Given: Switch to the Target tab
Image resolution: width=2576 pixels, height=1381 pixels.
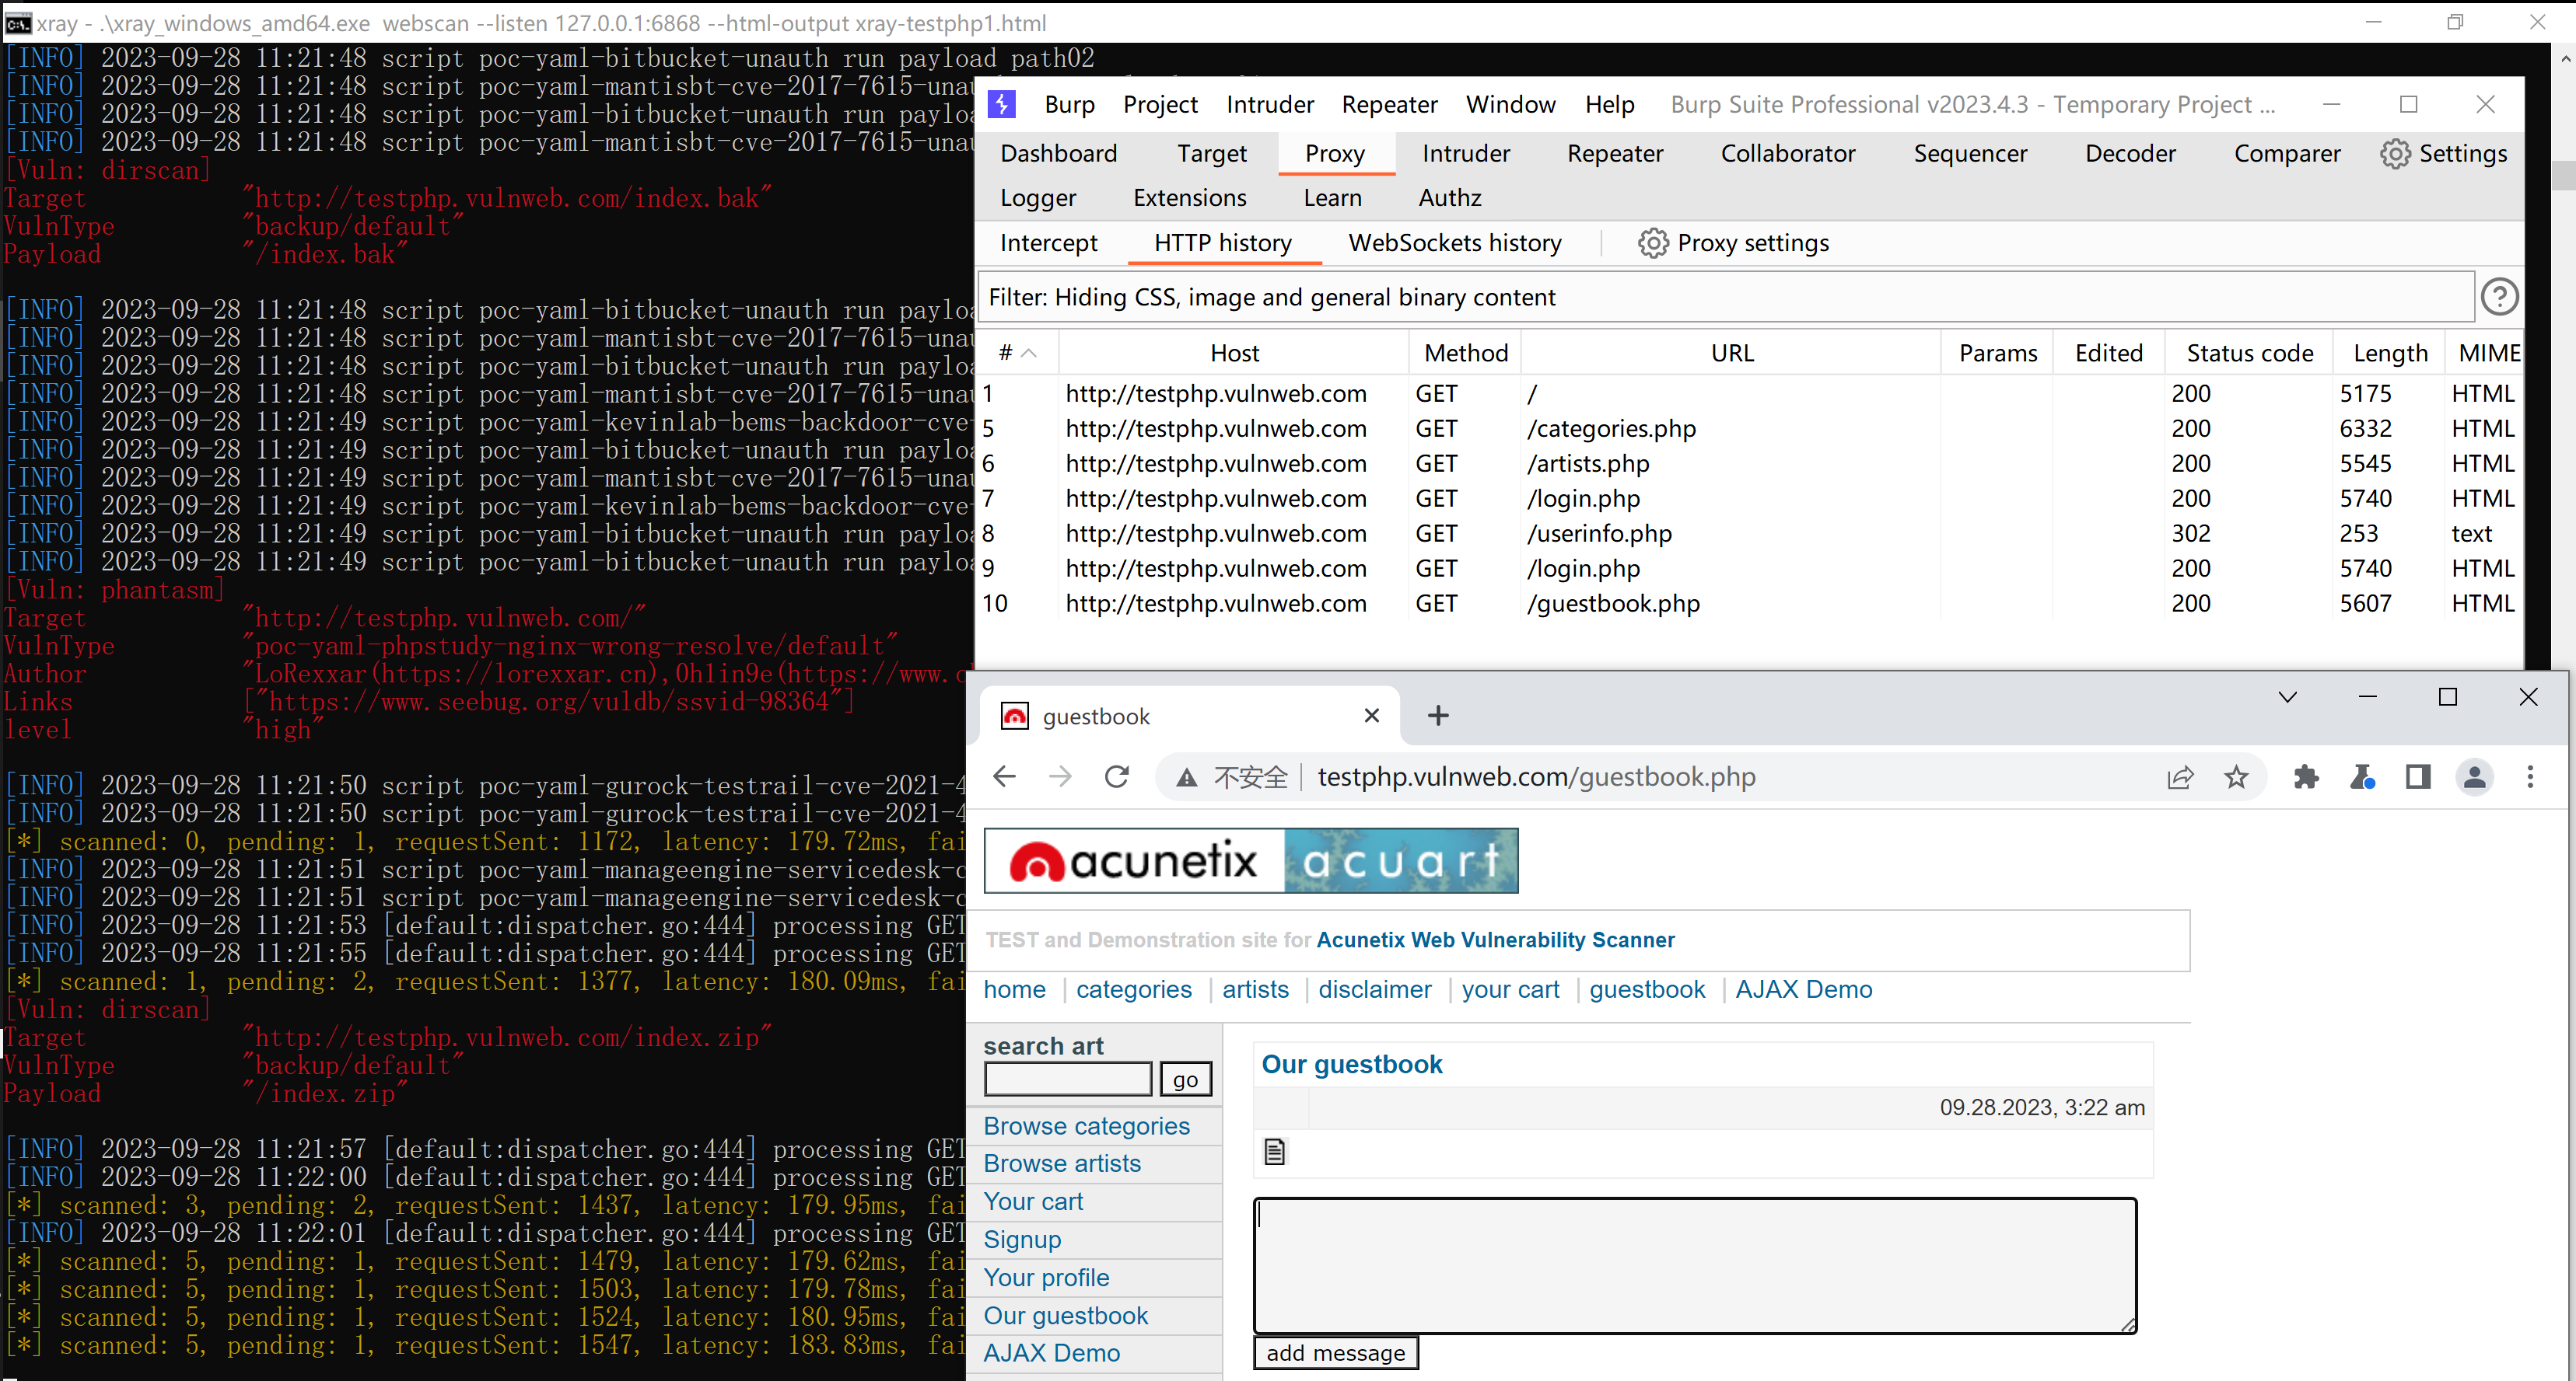Looking at the screenshot, I should (1211, 153).
